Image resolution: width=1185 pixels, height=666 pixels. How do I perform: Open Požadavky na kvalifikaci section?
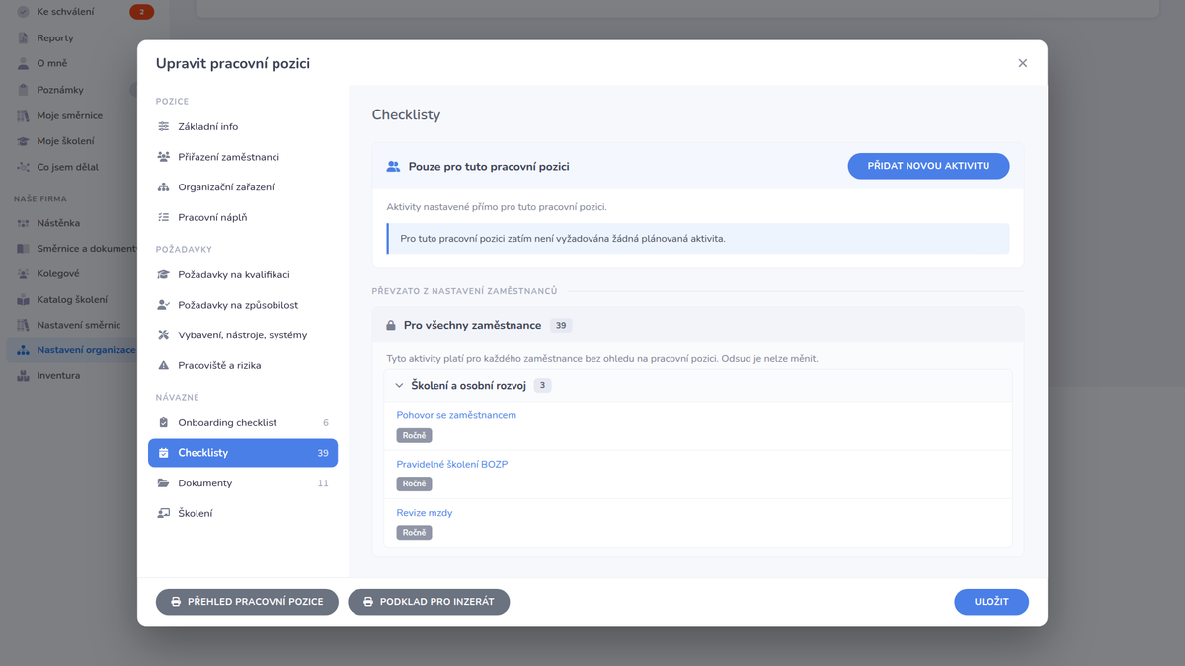click(243, 274)
